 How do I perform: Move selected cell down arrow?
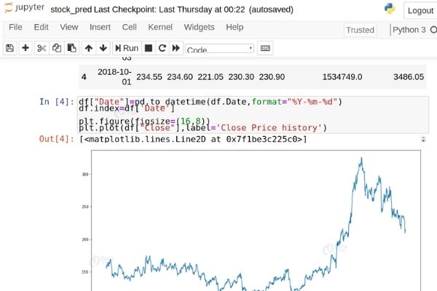[x=103, y=48]
